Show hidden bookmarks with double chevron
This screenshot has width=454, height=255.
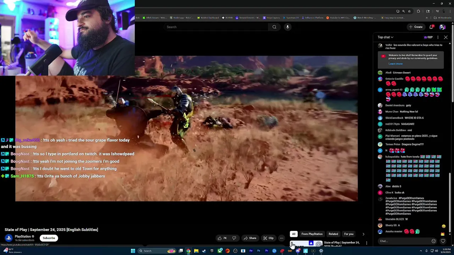tap(427, 18)
